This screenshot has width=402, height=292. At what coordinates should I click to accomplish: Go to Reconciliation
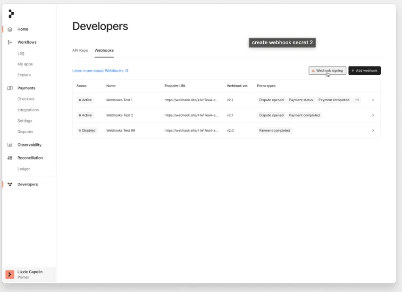[x=30, y=158]
